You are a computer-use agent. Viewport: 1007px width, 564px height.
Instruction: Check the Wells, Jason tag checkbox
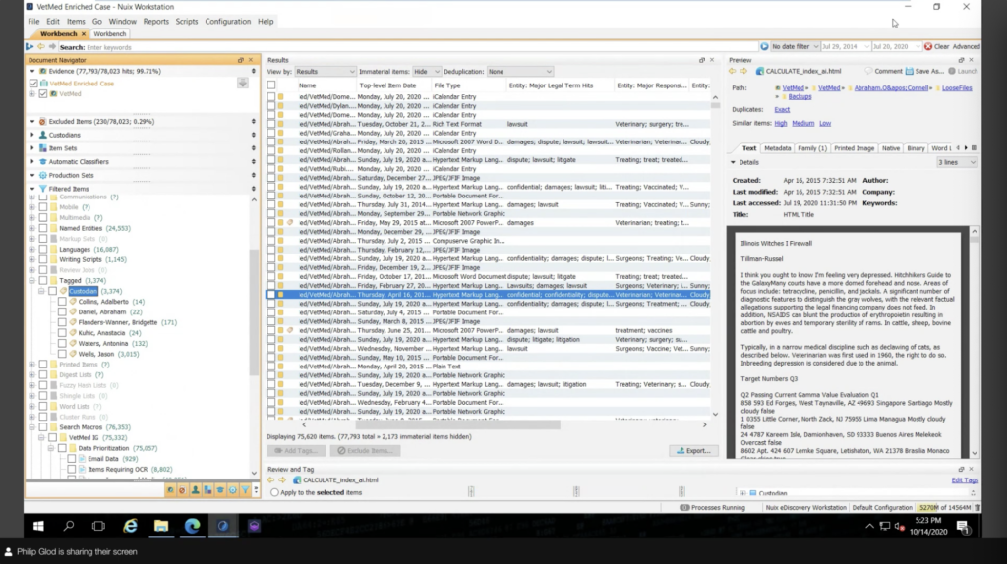(x=62, y=354)
